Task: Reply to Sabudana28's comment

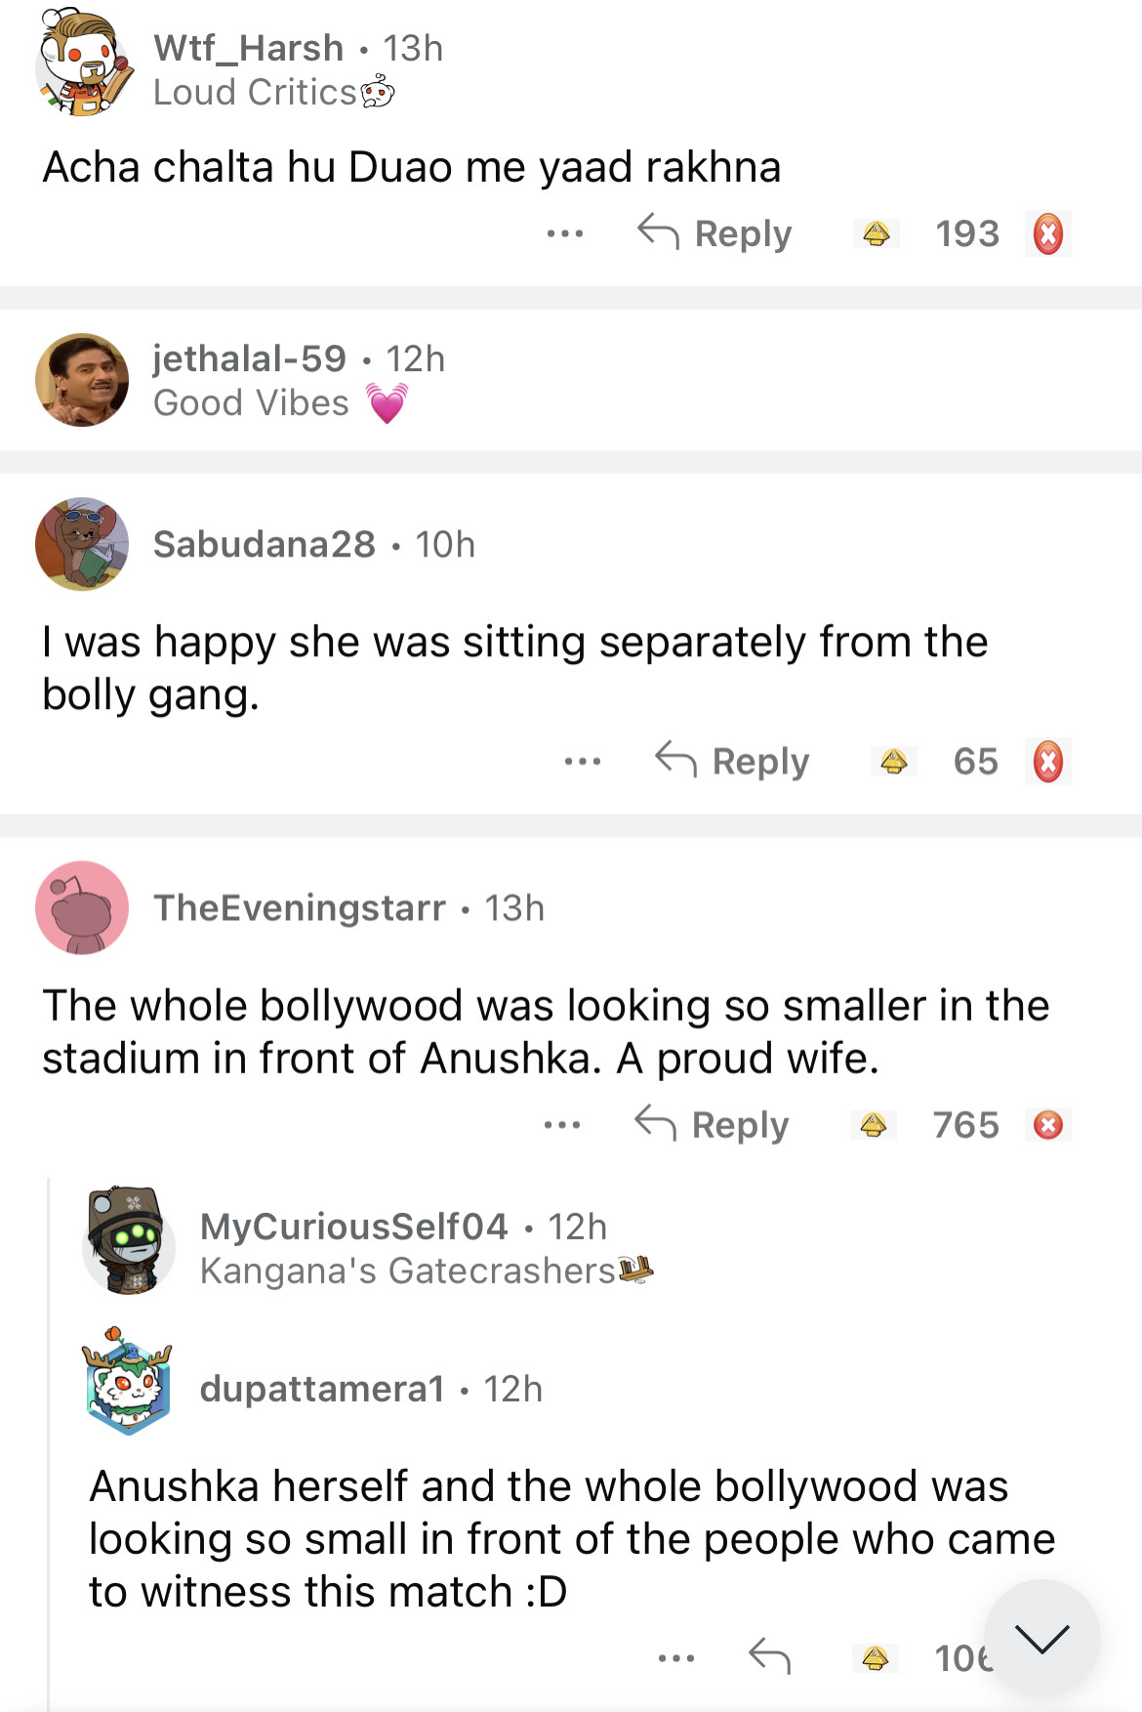Action: 733,762
